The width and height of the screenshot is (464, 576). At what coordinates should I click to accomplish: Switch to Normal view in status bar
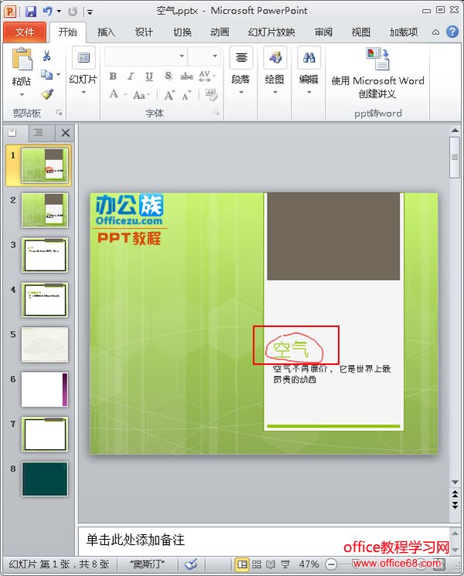tap(242, 564)
